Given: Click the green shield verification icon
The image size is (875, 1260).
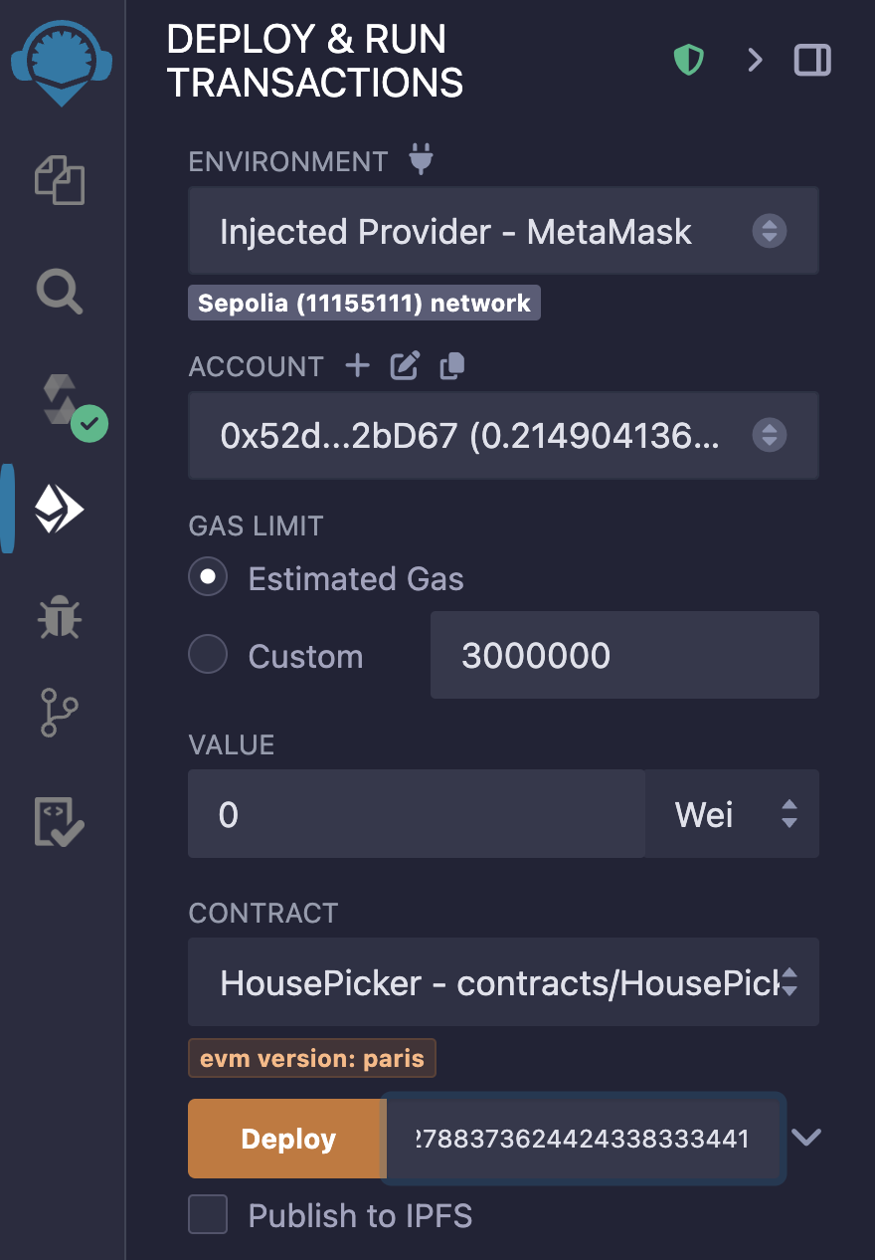Looking at the screenshot, I should click(688, 61).
